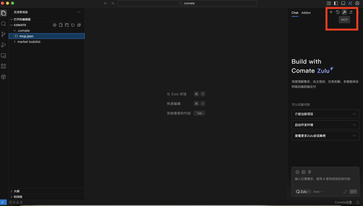
Task: Open Comate设置 in status bar
Action: 343,202
